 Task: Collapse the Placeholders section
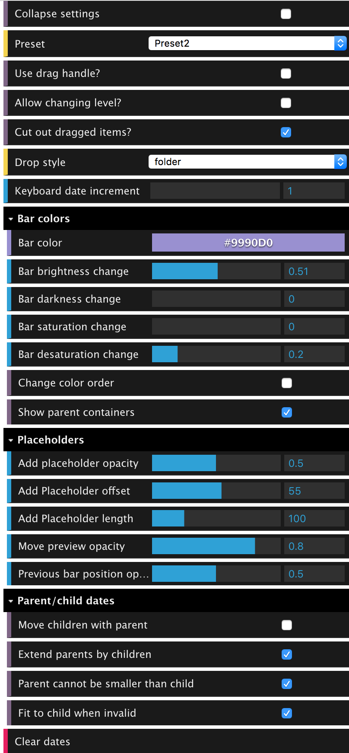(x=10, y=440)
